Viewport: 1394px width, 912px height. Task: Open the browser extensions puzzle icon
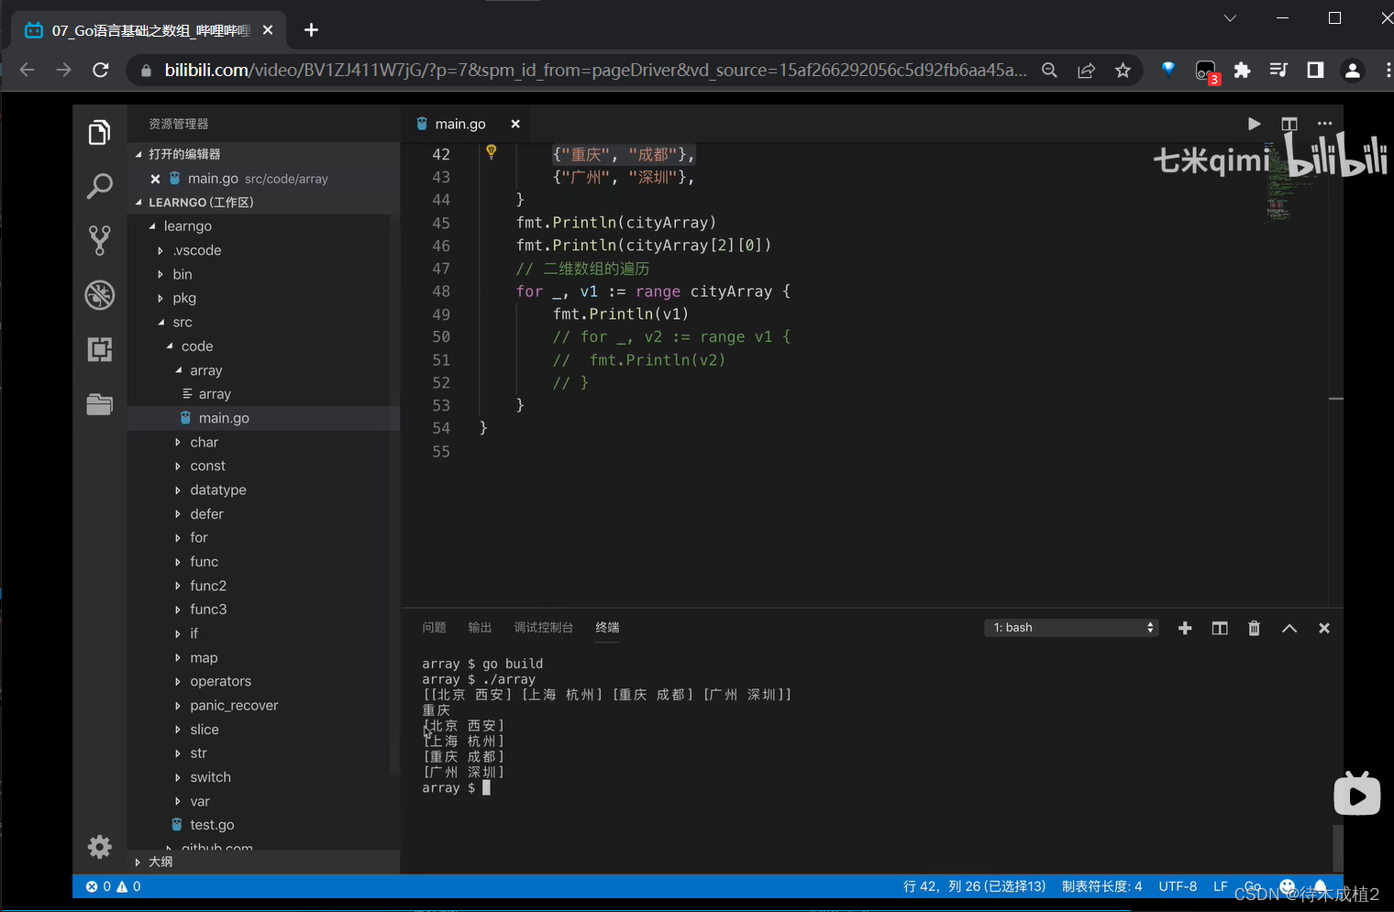(x=1242, y=71)
